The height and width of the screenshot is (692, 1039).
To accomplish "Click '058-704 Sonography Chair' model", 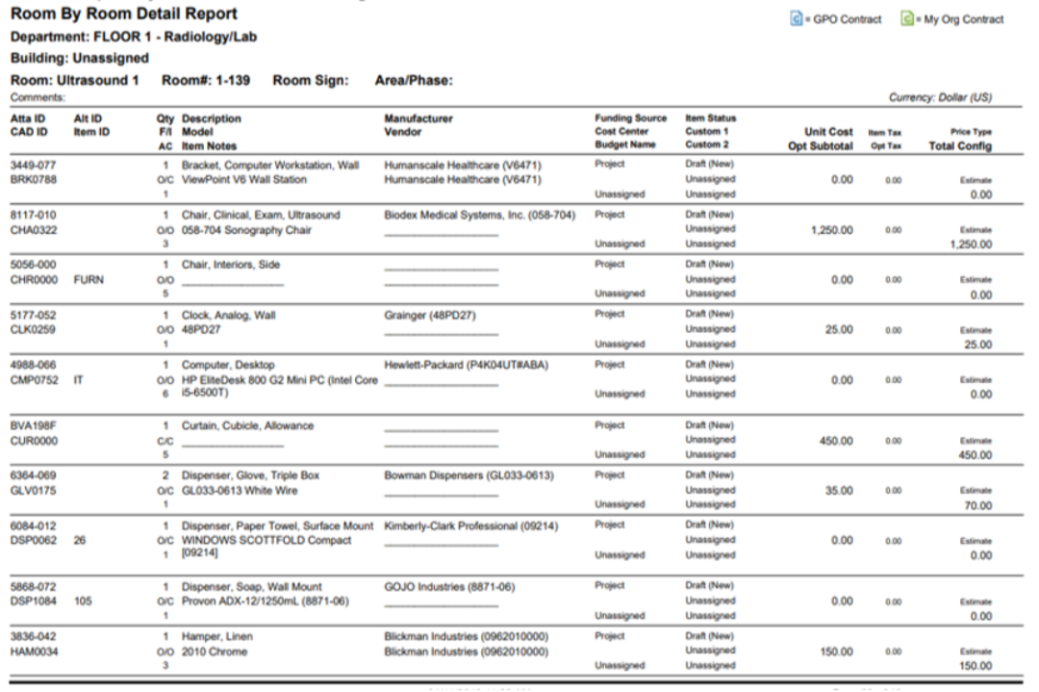I will point(246,230).
